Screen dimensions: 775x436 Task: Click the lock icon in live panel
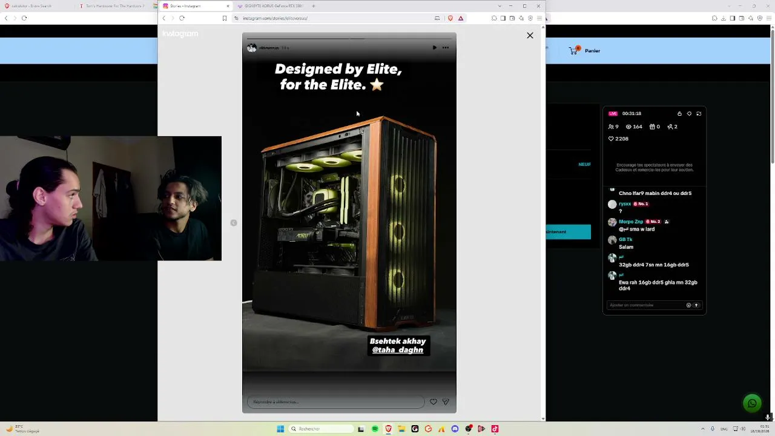pyautogui.click(x=679, y=113)
